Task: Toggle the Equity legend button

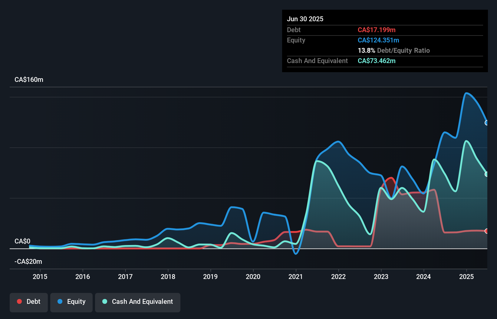Action: click(x=71, y=302)
